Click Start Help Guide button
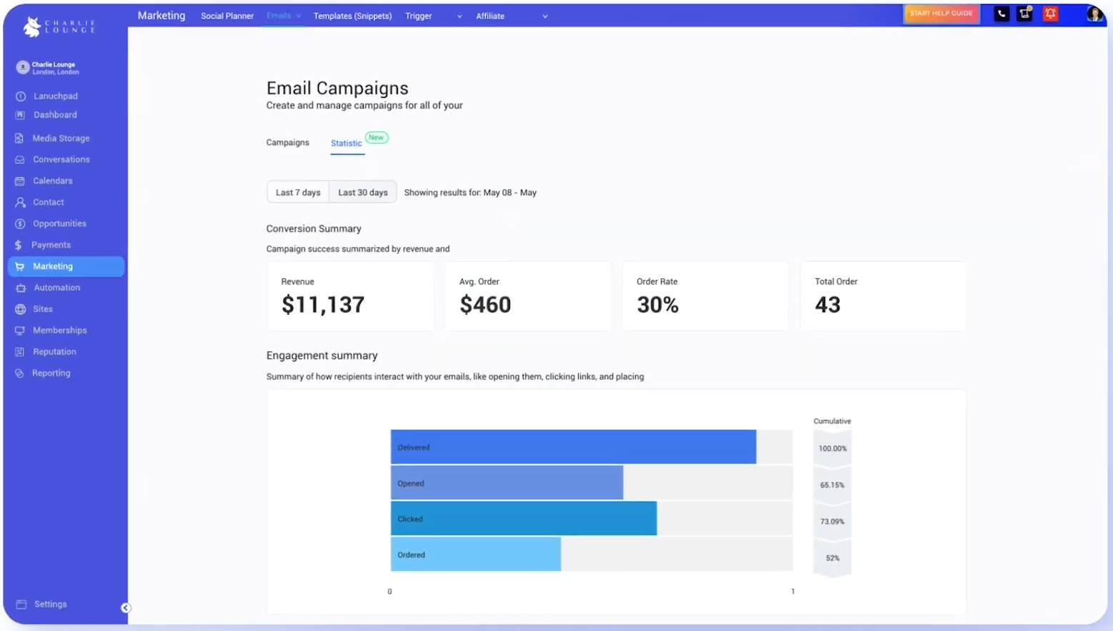This screenshot has height=631, width=1113. click(x=942, y=14)
